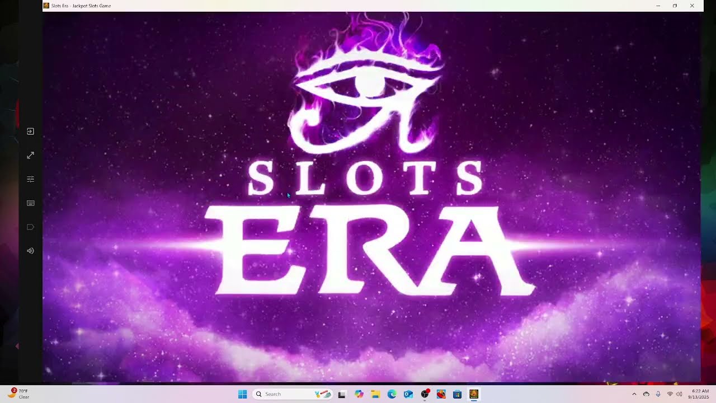Open the Windows Start menu
This screenshot has width=716, height=403.
tap(242, 394)
